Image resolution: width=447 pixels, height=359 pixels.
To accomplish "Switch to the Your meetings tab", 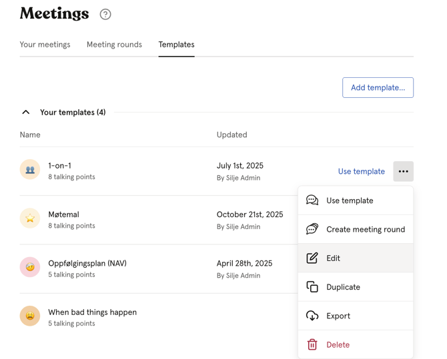I will pos(45,45).
